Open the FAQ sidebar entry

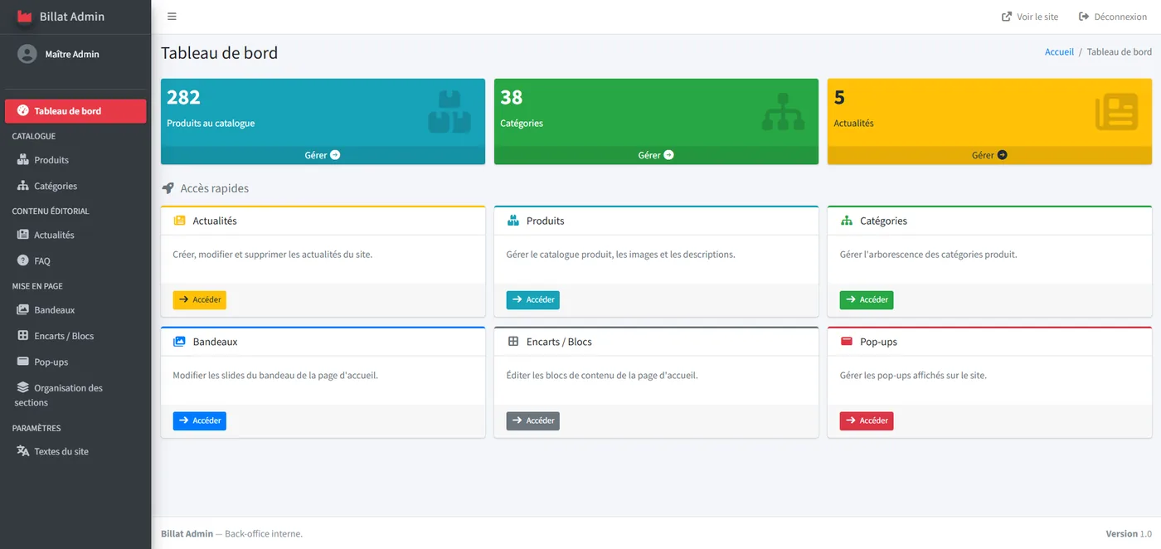(75, 260)
